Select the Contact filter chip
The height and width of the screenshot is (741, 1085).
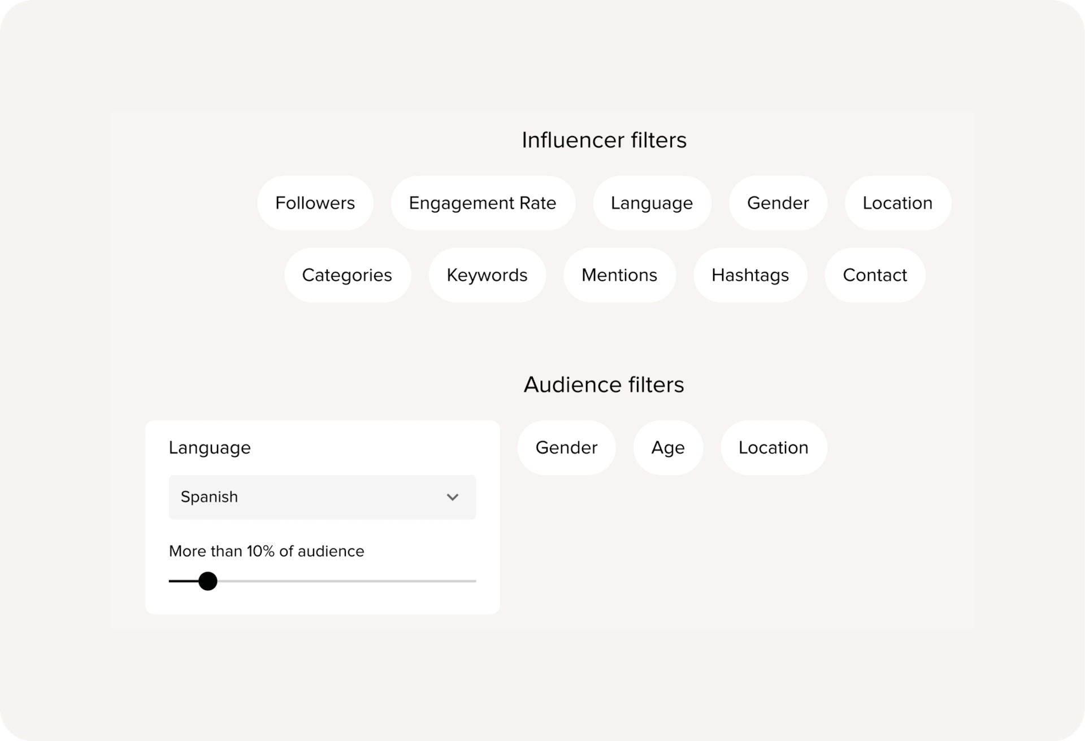pyautogui.click(x=875, y=275)
